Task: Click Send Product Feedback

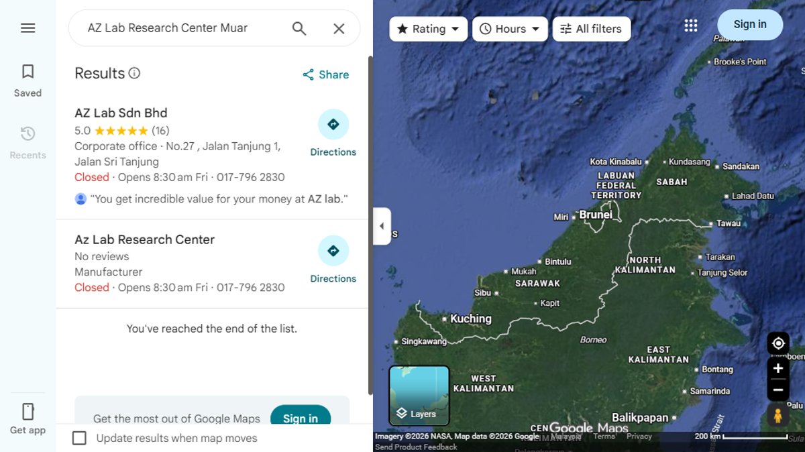Action: [x=416, y=447]
